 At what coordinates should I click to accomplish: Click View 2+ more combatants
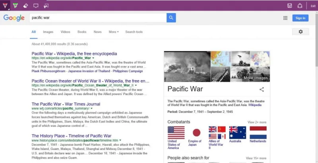click(x=257, y=122)
